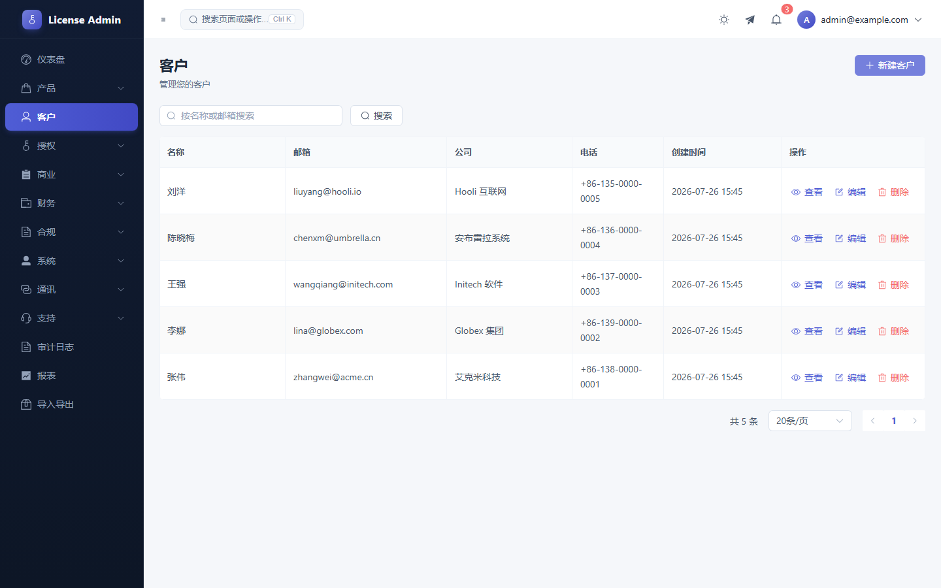This screenshot has width=941, height=588.
Task: Expand the 授权 sidebar menu
Action: 72,146
